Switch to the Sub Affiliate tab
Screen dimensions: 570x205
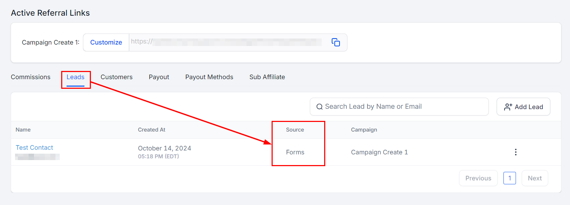267,77
